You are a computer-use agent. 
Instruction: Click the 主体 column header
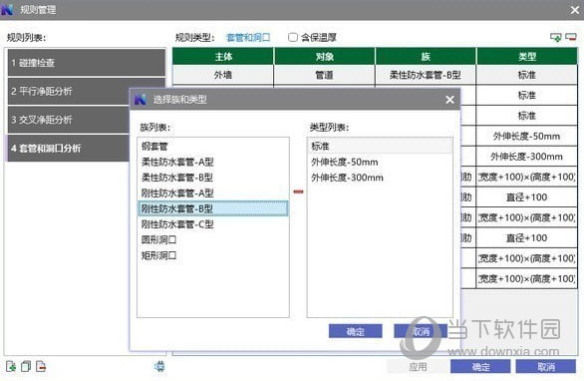pos(223,56)
